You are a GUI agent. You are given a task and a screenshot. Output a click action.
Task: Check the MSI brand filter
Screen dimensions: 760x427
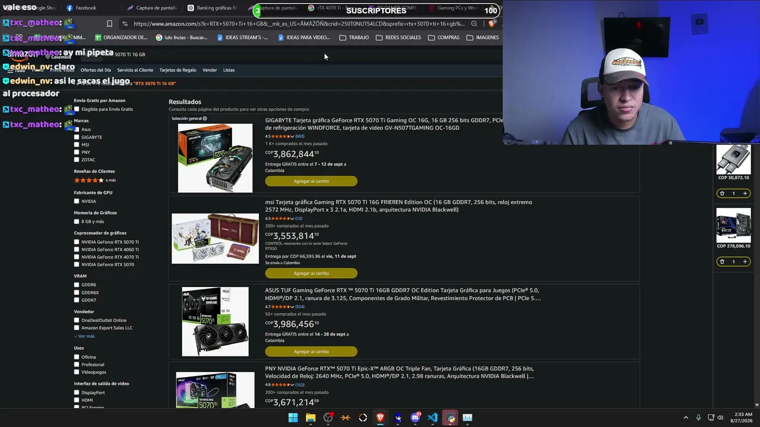[x=77, y=145]
